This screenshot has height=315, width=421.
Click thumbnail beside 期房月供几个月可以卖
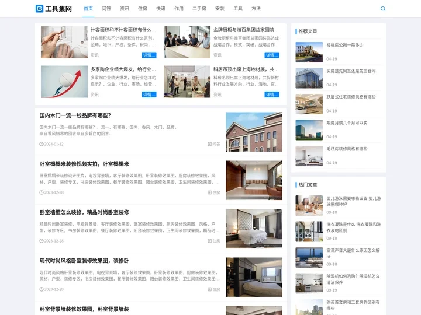tap(309, 130)
